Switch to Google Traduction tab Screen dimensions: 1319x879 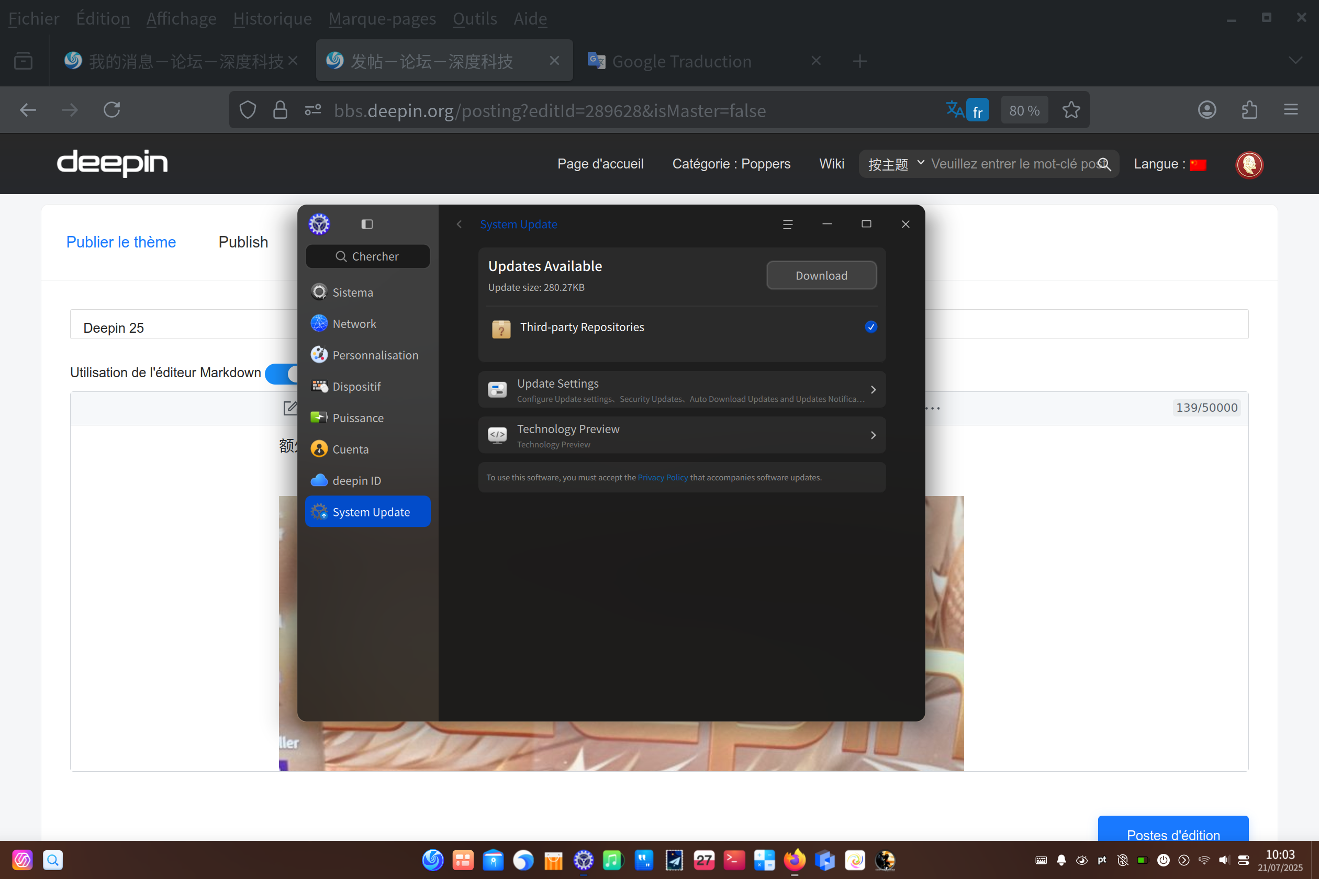pos(704,61)
